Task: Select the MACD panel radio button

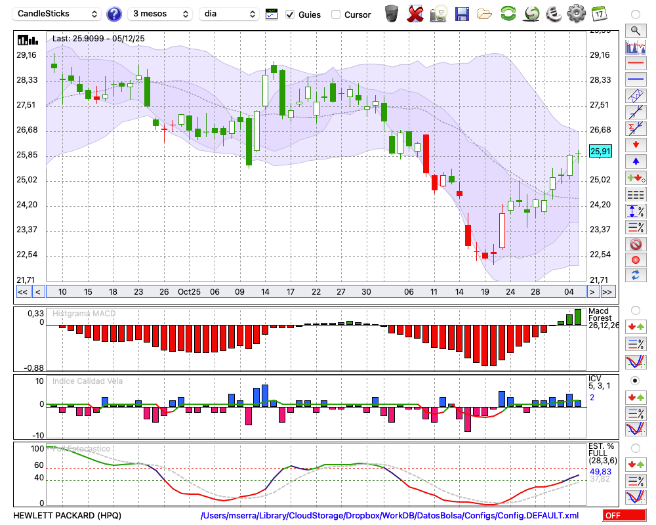Action: tap(635, 310)
